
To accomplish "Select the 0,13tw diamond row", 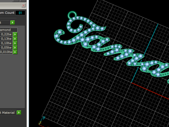I will point(6,39).
